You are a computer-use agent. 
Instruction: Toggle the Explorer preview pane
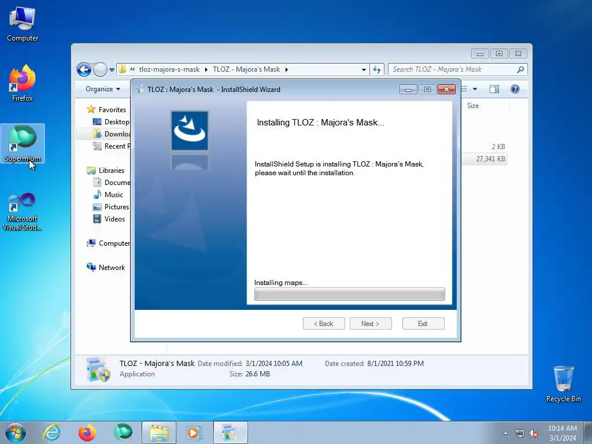coord(494,89)
